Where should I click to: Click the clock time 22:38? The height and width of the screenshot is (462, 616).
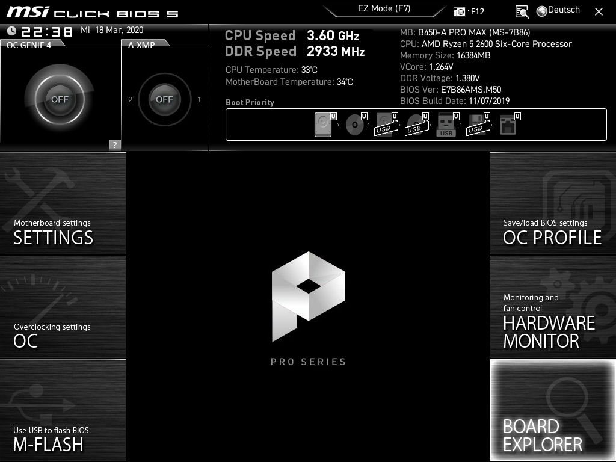pos(47,31)
